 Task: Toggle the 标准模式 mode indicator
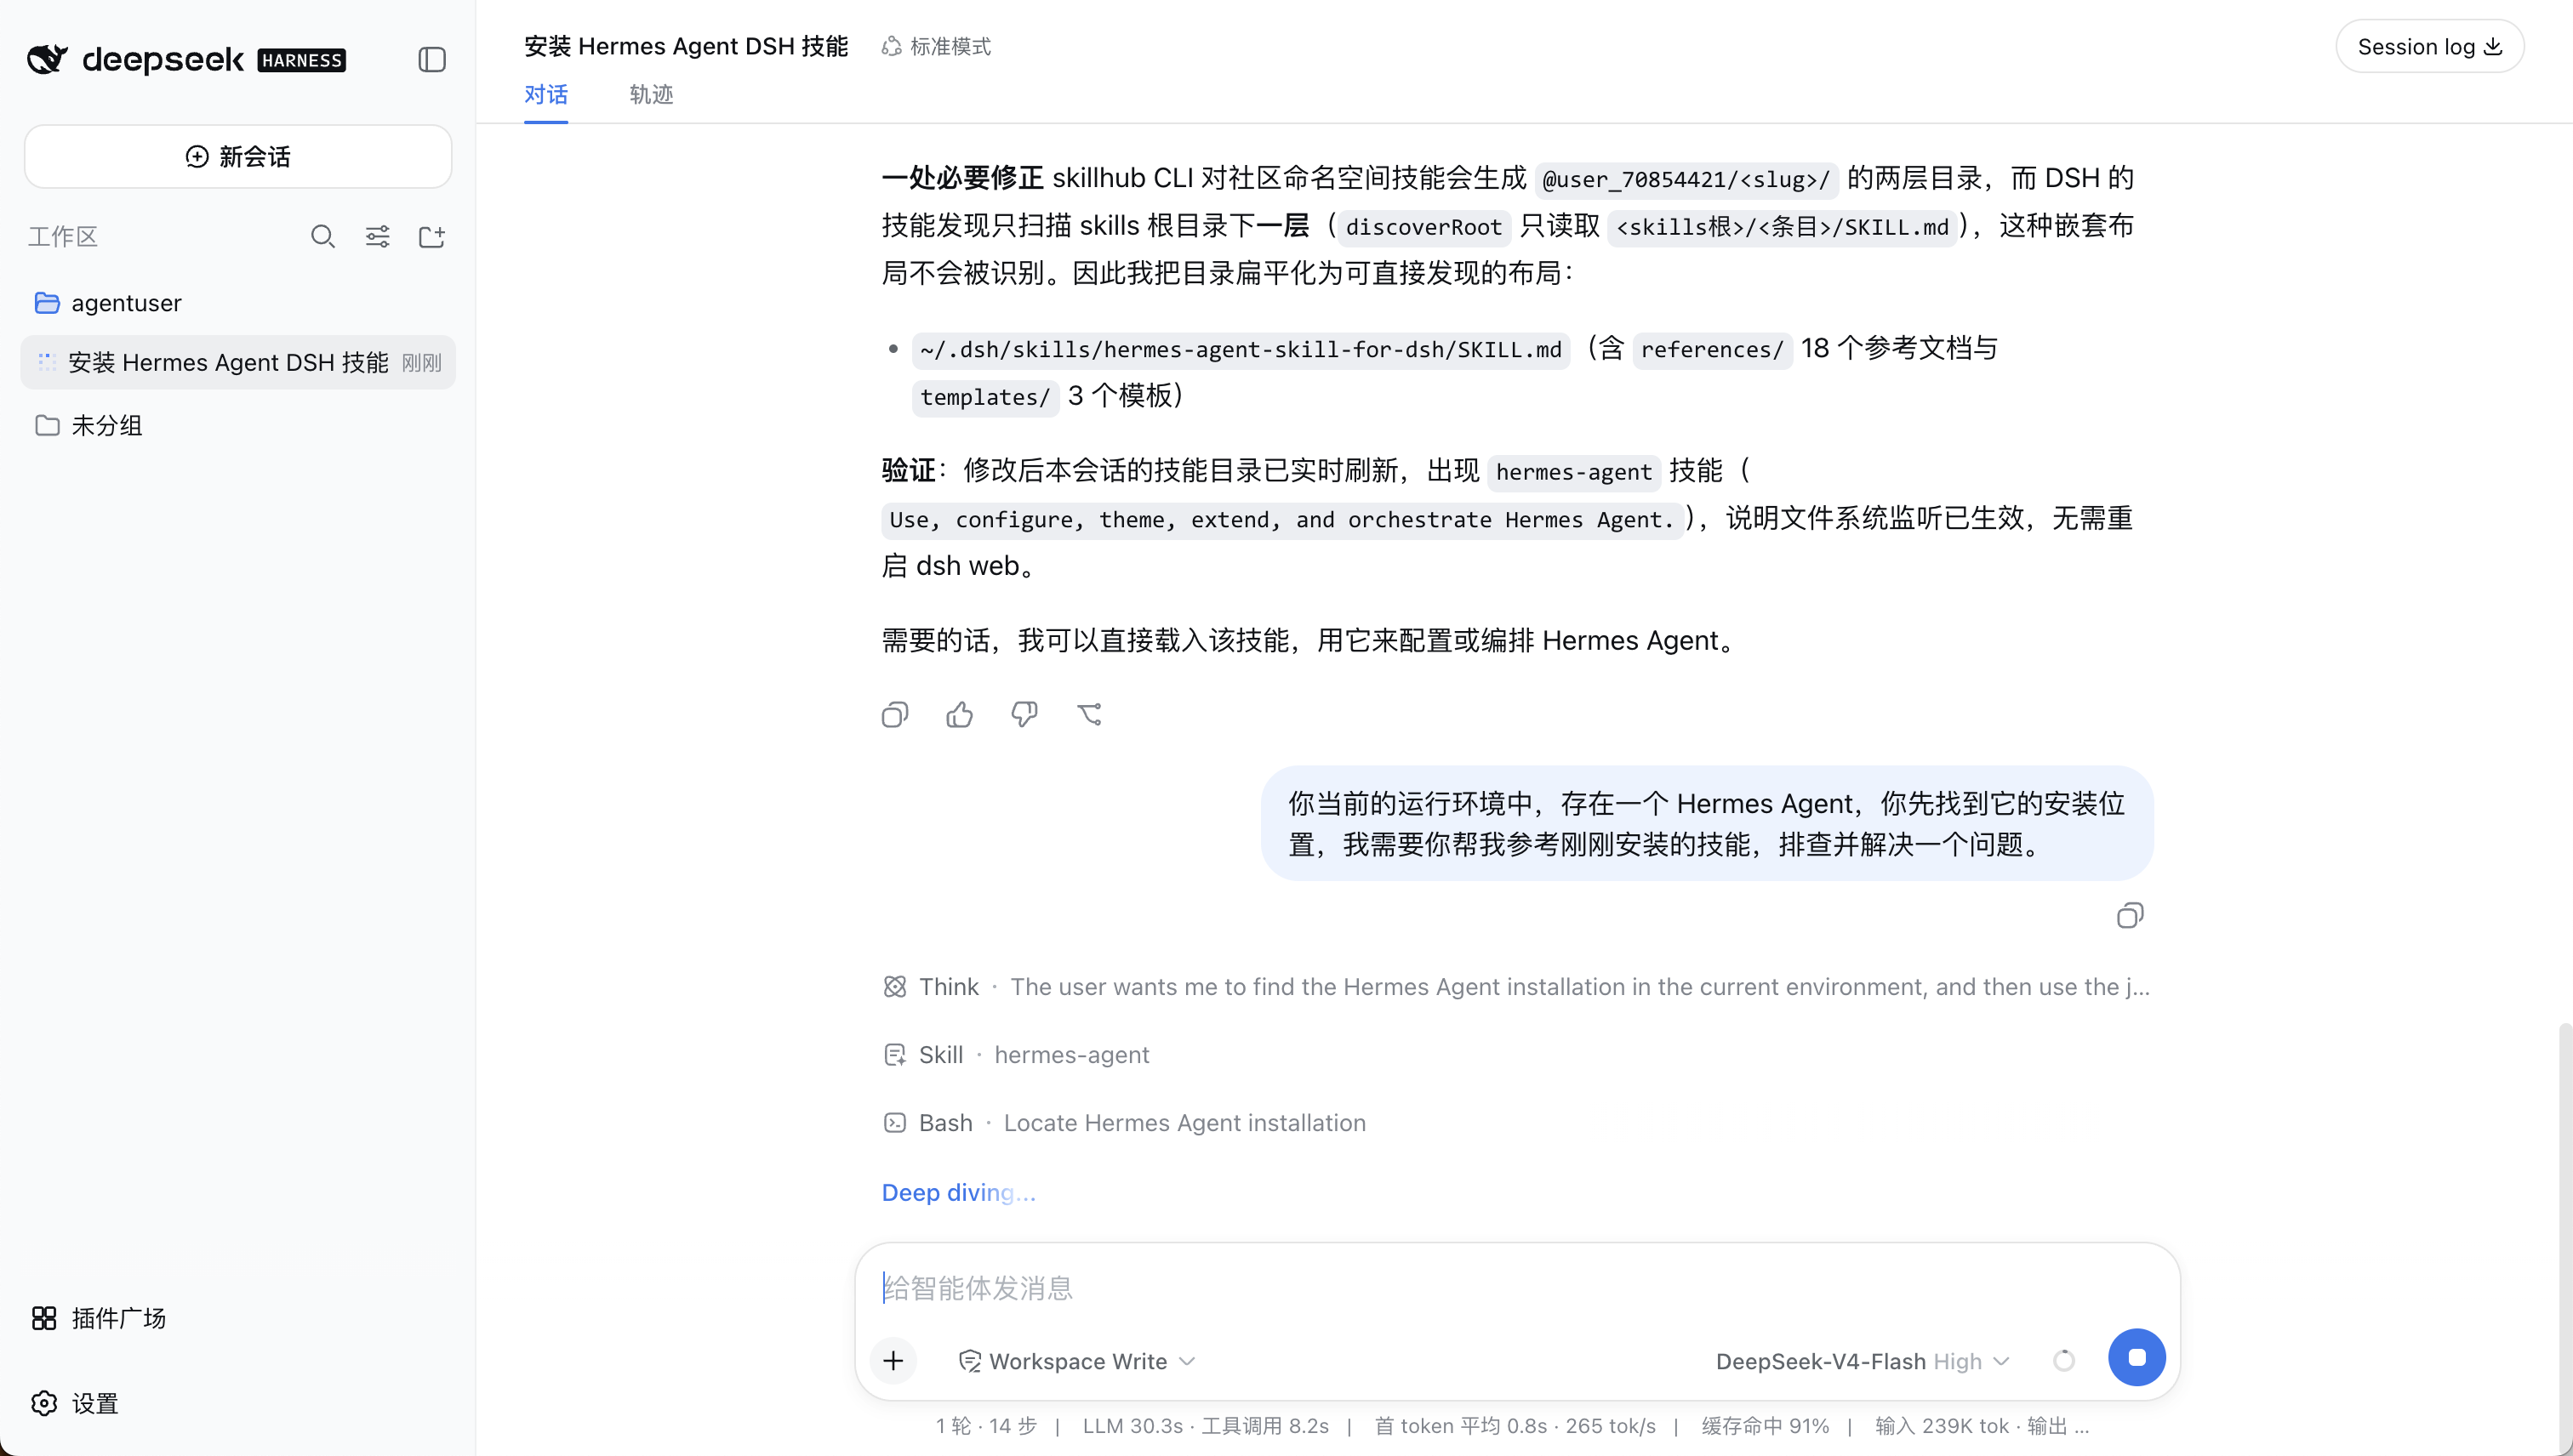[x=935, y=47]
